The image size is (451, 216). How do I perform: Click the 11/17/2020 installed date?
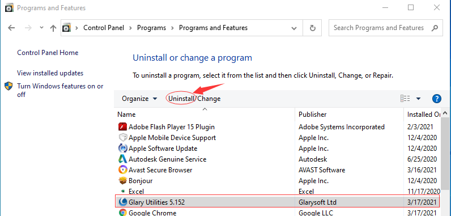tap(424, 192)
